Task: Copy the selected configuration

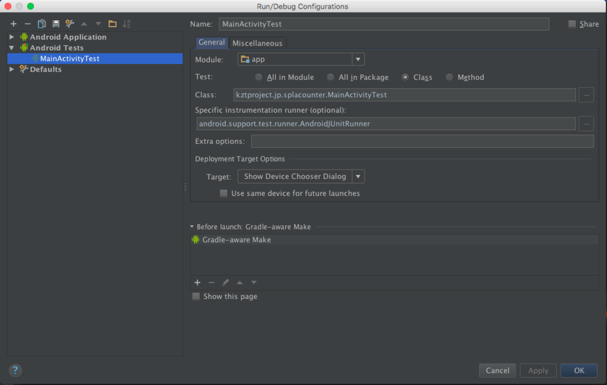Action: pyautogui.click(x=41, y=24)
